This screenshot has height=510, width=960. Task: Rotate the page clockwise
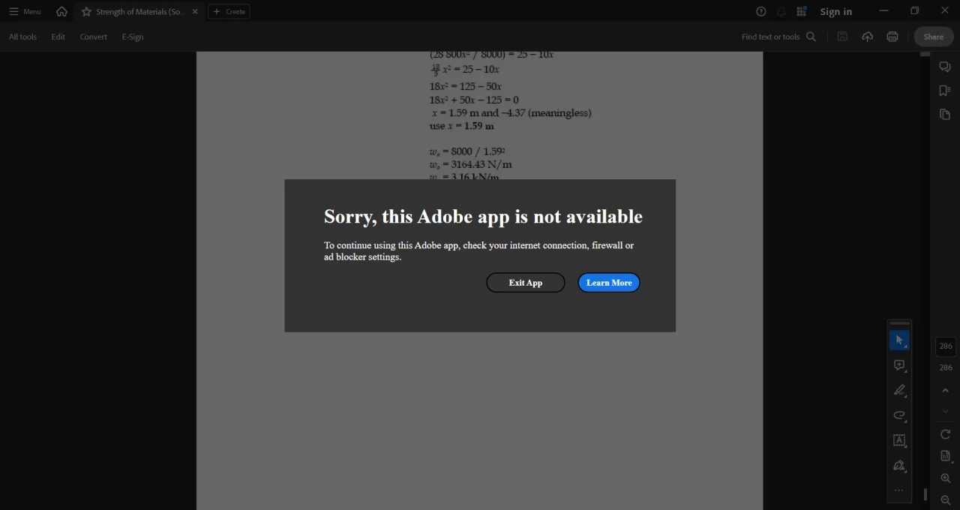tap(946, 434)
